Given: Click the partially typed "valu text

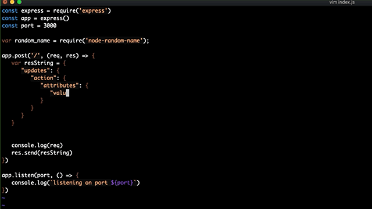Looking at the screenshot, I should [58, 93].
